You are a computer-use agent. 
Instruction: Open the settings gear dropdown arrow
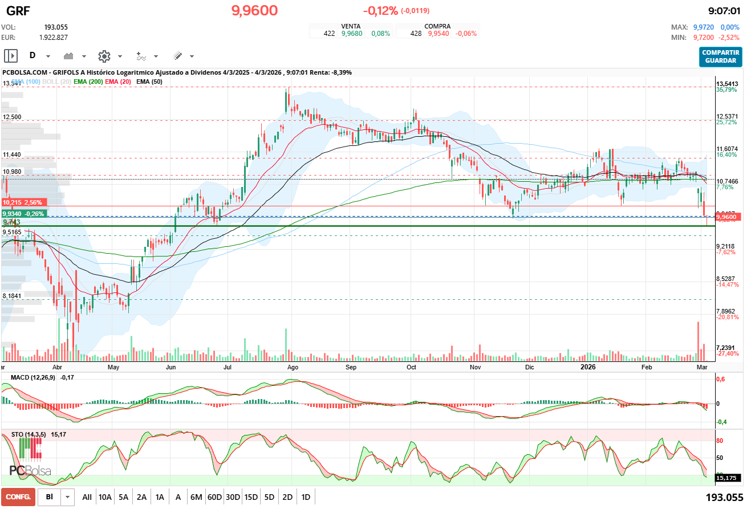[x=120, y=56]
